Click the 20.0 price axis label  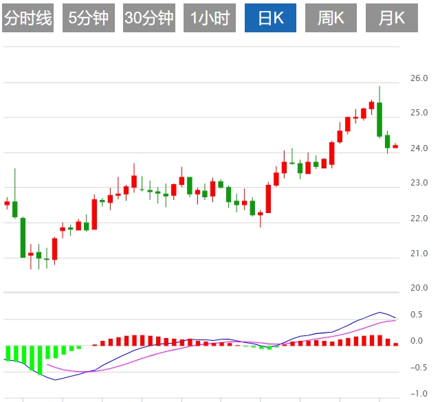tap(419, 288)
